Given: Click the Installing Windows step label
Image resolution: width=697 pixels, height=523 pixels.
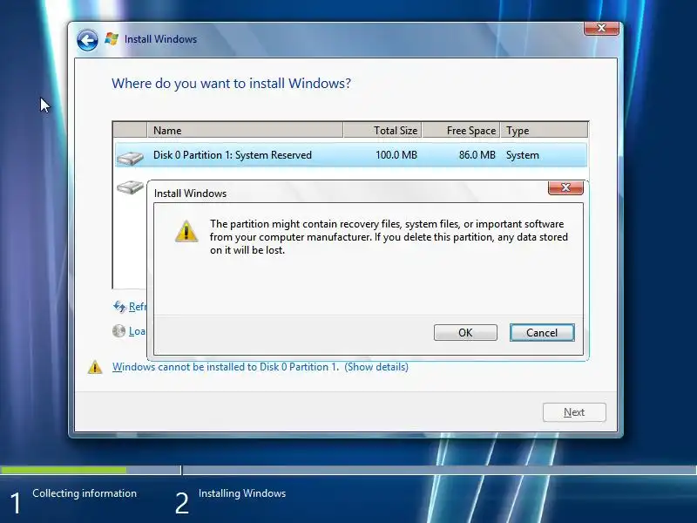Looking at the screenshot, I should point(242,493).
